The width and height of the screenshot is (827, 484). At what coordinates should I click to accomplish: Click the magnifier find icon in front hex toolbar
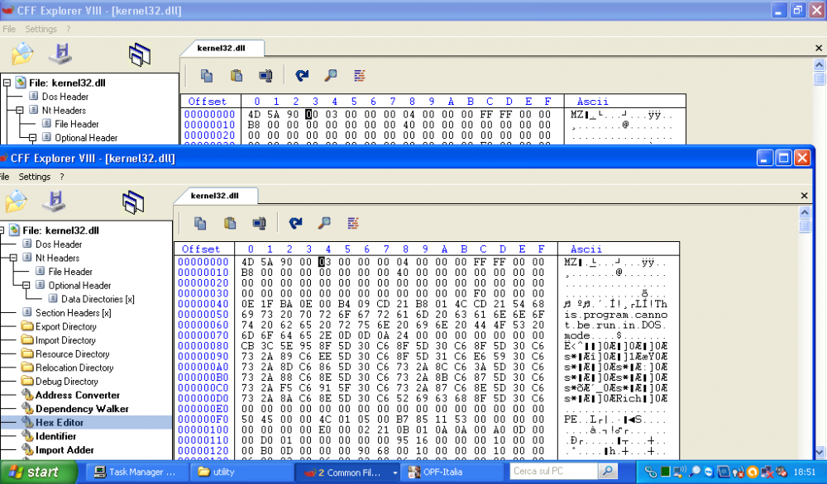pos(324,223)
